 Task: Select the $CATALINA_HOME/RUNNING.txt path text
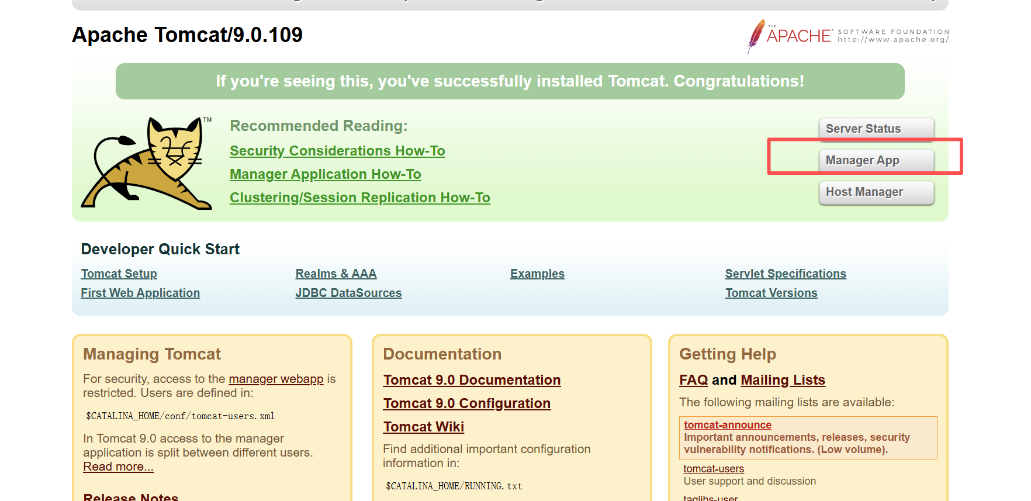point(454,486)
